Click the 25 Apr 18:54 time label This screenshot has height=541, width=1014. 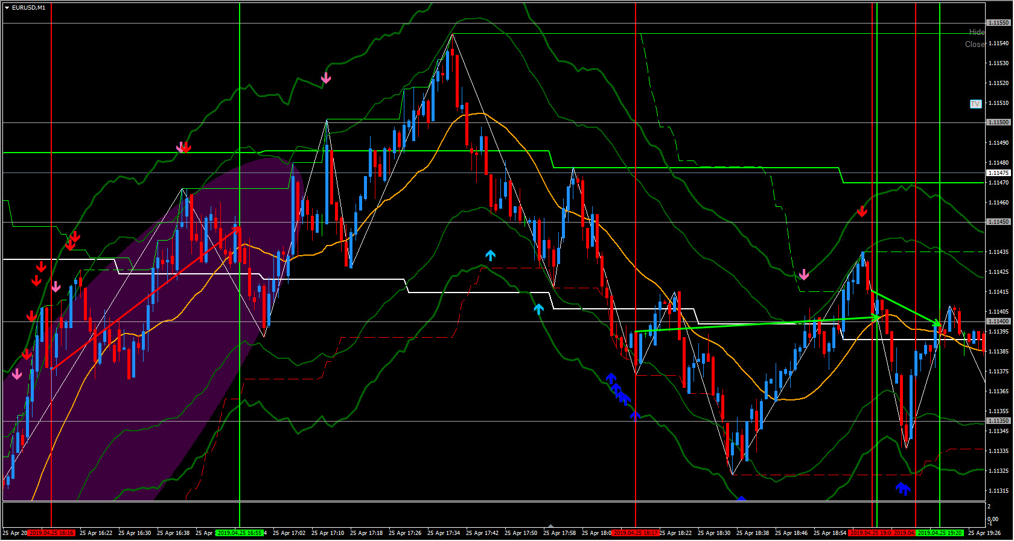[x=830, y=533]
